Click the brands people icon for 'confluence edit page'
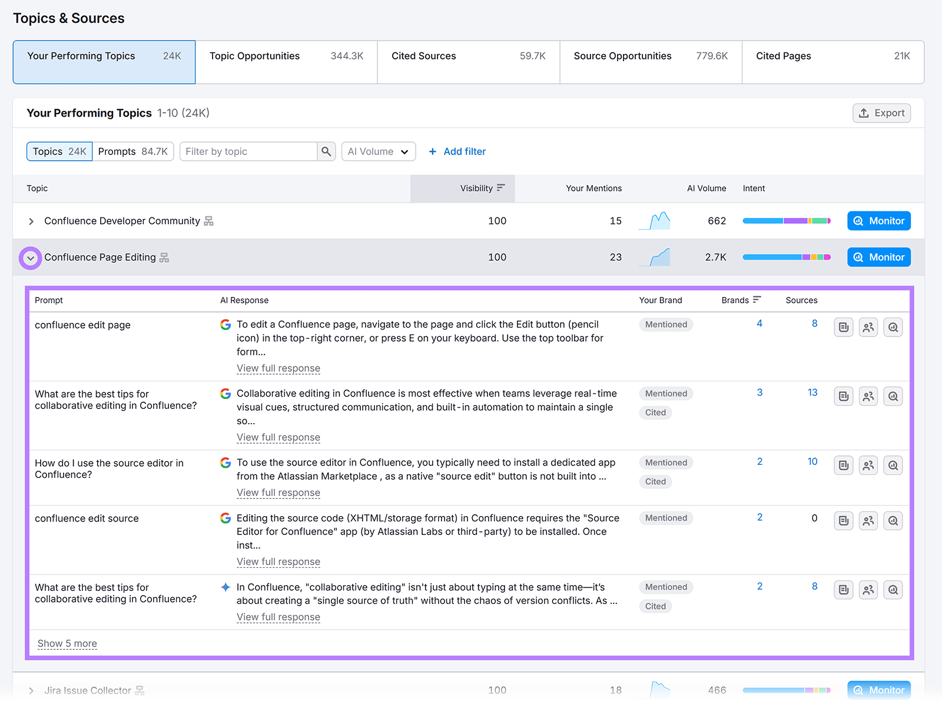This screenshot has height=707, width=942. pos(868,327)
